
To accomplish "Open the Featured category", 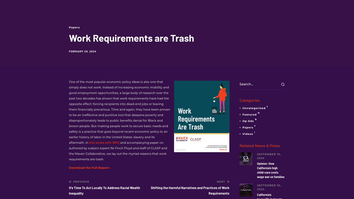I will 249,114.
